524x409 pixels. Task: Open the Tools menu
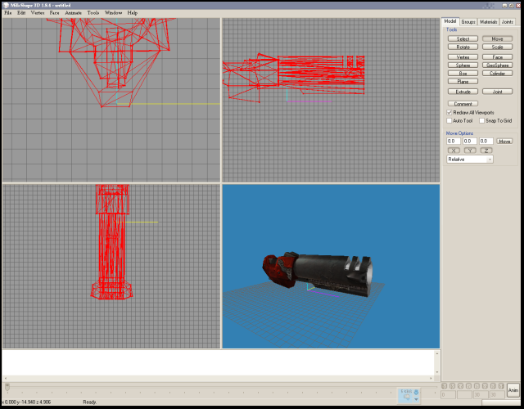point(93,13)
